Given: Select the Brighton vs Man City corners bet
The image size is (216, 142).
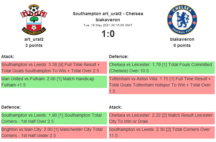Looking at the screenshot, I should tap(54, 132).
